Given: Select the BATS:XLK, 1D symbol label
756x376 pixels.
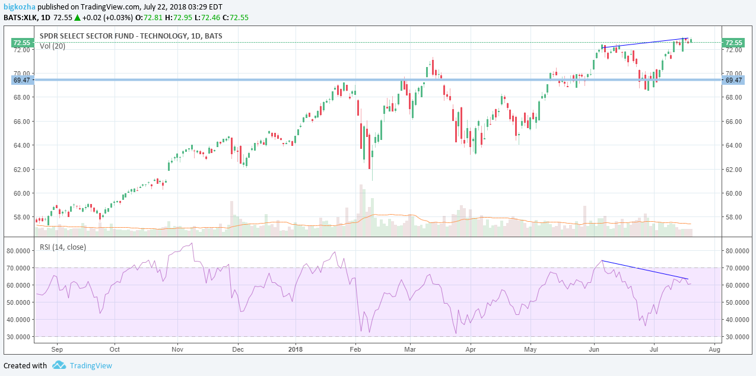Looking at the screenshot, I should (x=27, y=18).
